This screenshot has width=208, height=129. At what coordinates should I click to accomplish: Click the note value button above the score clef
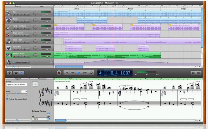35,84
